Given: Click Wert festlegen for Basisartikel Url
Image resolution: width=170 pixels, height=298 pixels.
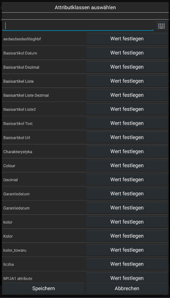Looking at the screenshot, I should [x=127, y=137].
